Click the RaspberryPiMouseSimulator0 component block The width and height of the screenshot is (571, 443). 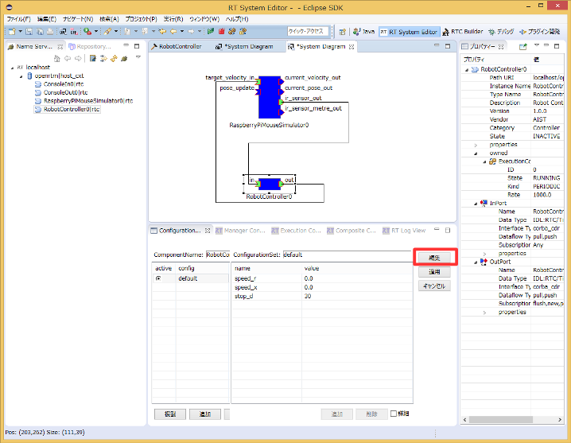click(x=270, y=97)
